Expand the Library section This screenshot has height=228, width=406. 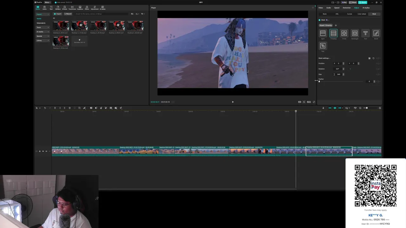click(x=43, y=41)
